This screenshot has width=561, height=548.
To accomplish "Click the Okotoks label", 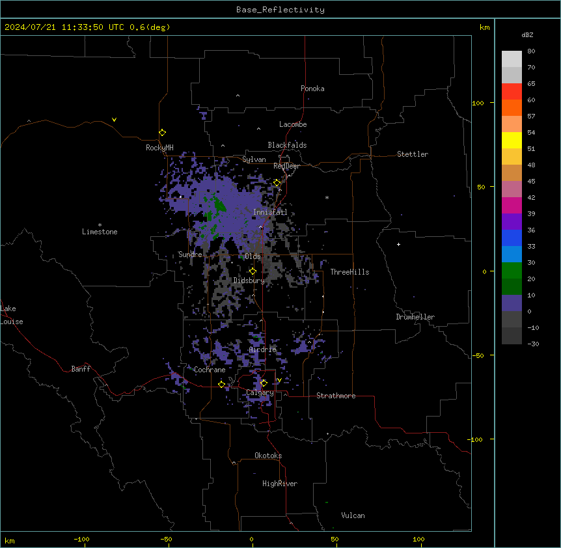I will (268, 456).
